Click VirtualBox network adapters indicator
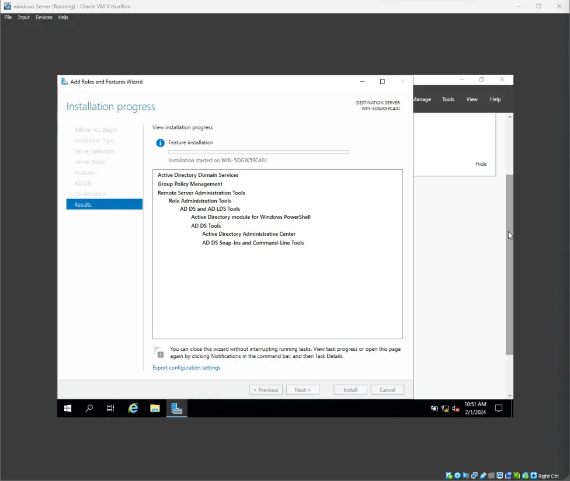Screen dimensions: 570x481 (474, 476)
